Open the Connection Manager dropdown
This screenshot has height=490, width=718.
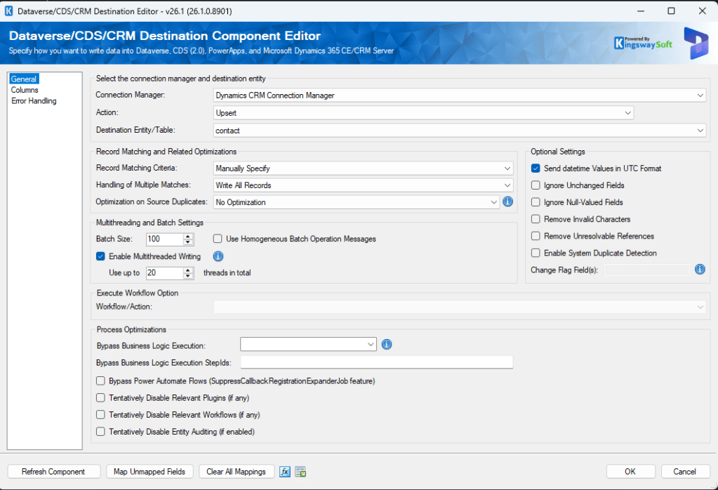pos(459,95)
